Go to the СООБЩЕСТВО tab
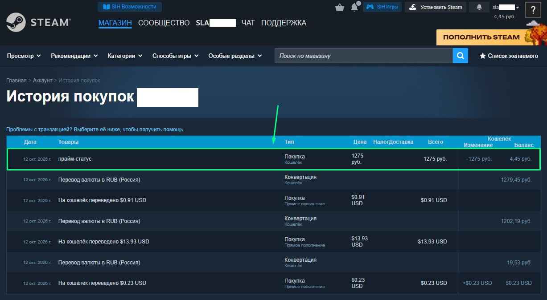The width and height of the screenshot is (547, 300). [164, 23]
